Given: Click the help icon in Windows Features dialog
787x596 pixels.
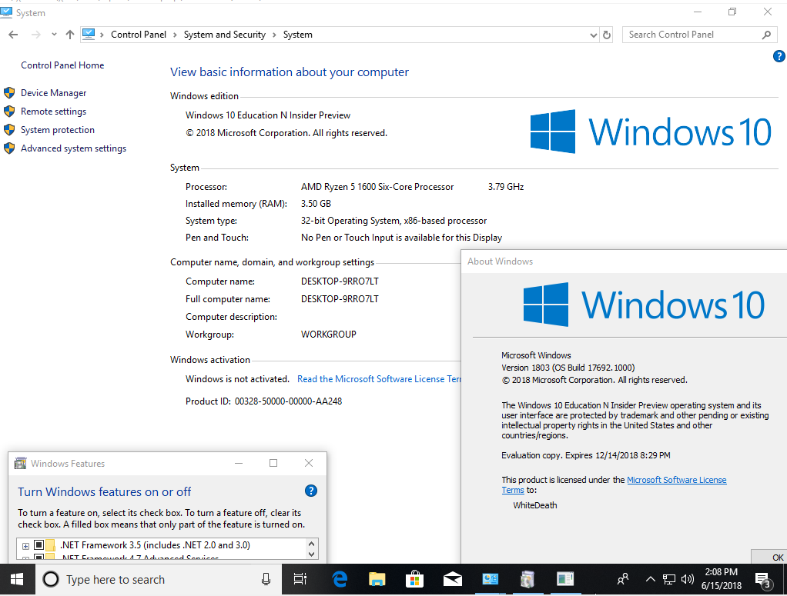Looking at the screenshot, I should pyautogui.click(x=310, y=491).
